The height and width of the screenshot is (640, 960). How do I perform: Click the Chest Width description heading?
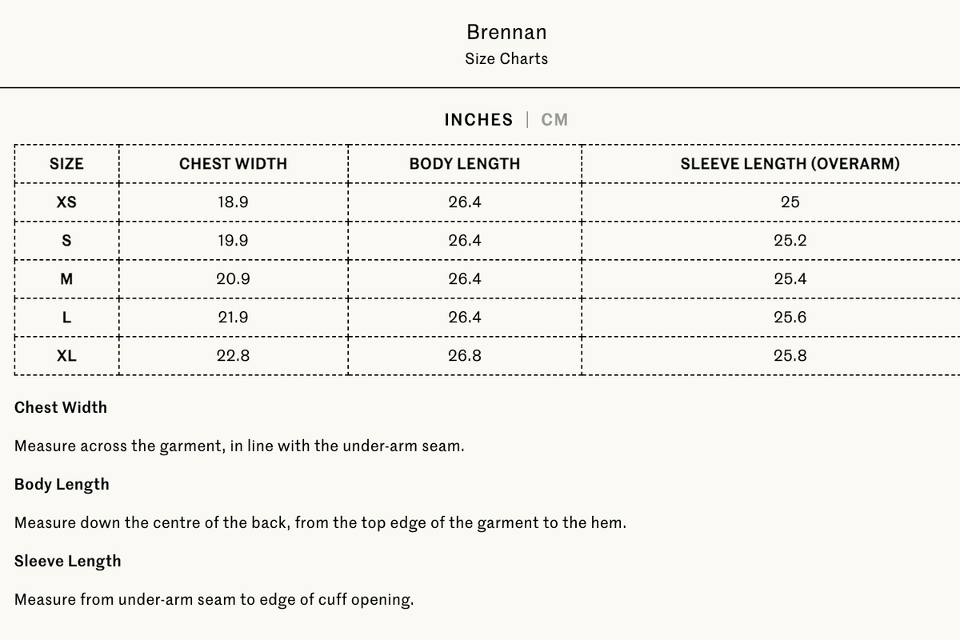point(61,407)
